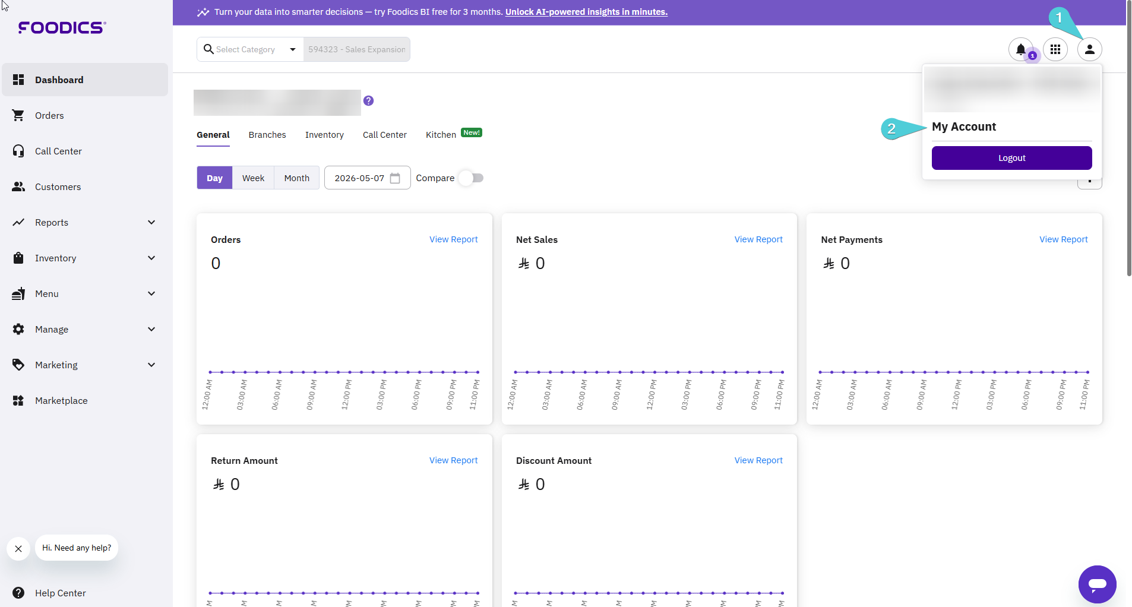The width and height of the screenshot is (1132, 607).
Task: Click the account search field
Action: (x=357, y=49)
